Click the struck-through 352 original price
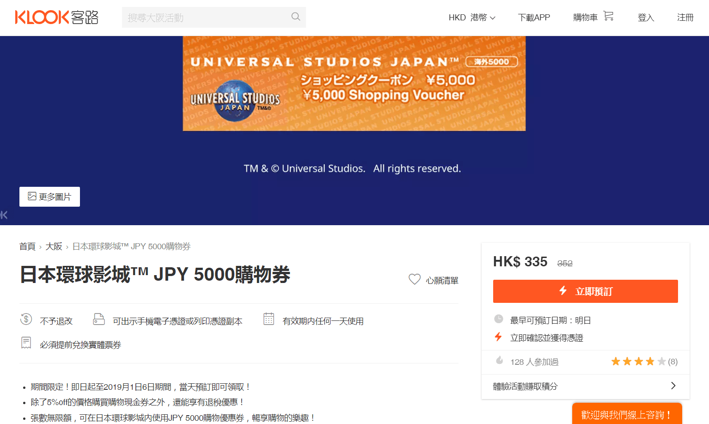 (x=565, y=263)
